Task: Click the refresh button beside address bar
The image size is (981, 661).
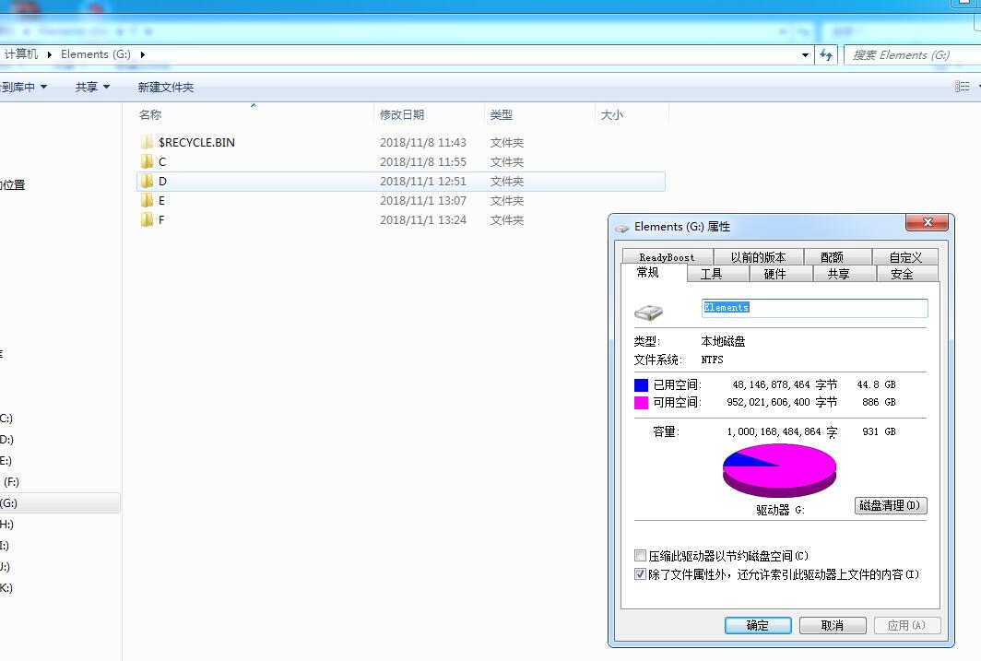Action: pyautogui.click(x=826, y=55)
